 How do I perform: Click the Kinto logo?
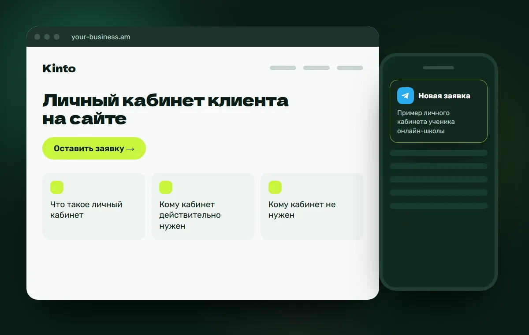pos(59,68)
